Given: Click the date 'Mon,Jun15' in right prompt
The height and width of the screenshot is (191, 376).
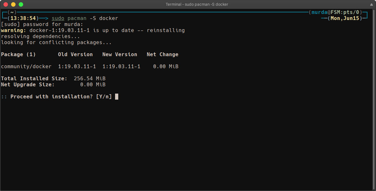Looking at the screenshot, I should 345,18.
